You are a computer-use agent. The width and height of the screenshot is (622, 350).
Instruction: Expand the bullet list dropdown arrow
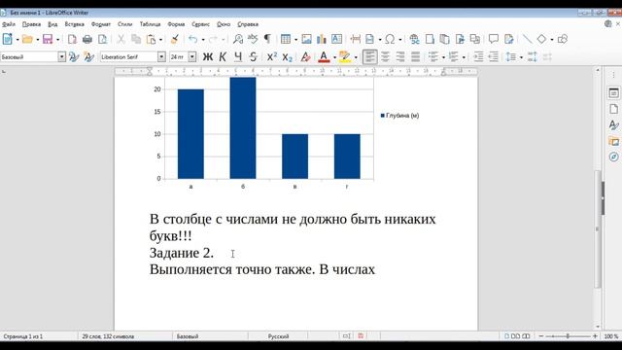tap(443, 57)
